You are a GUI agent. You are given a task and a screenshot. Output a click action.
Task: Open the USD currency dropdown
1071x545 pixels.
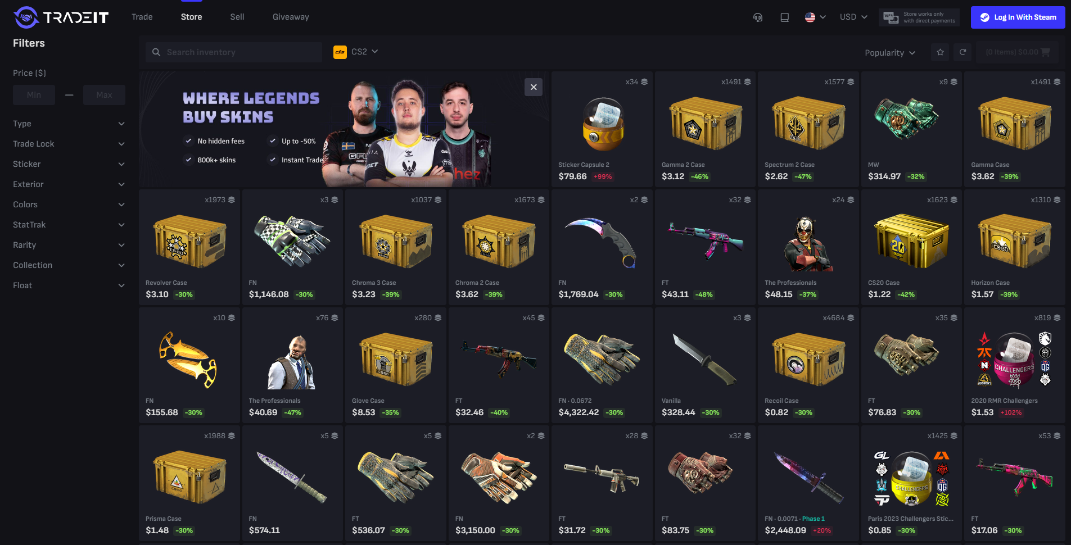coord(853,17)
